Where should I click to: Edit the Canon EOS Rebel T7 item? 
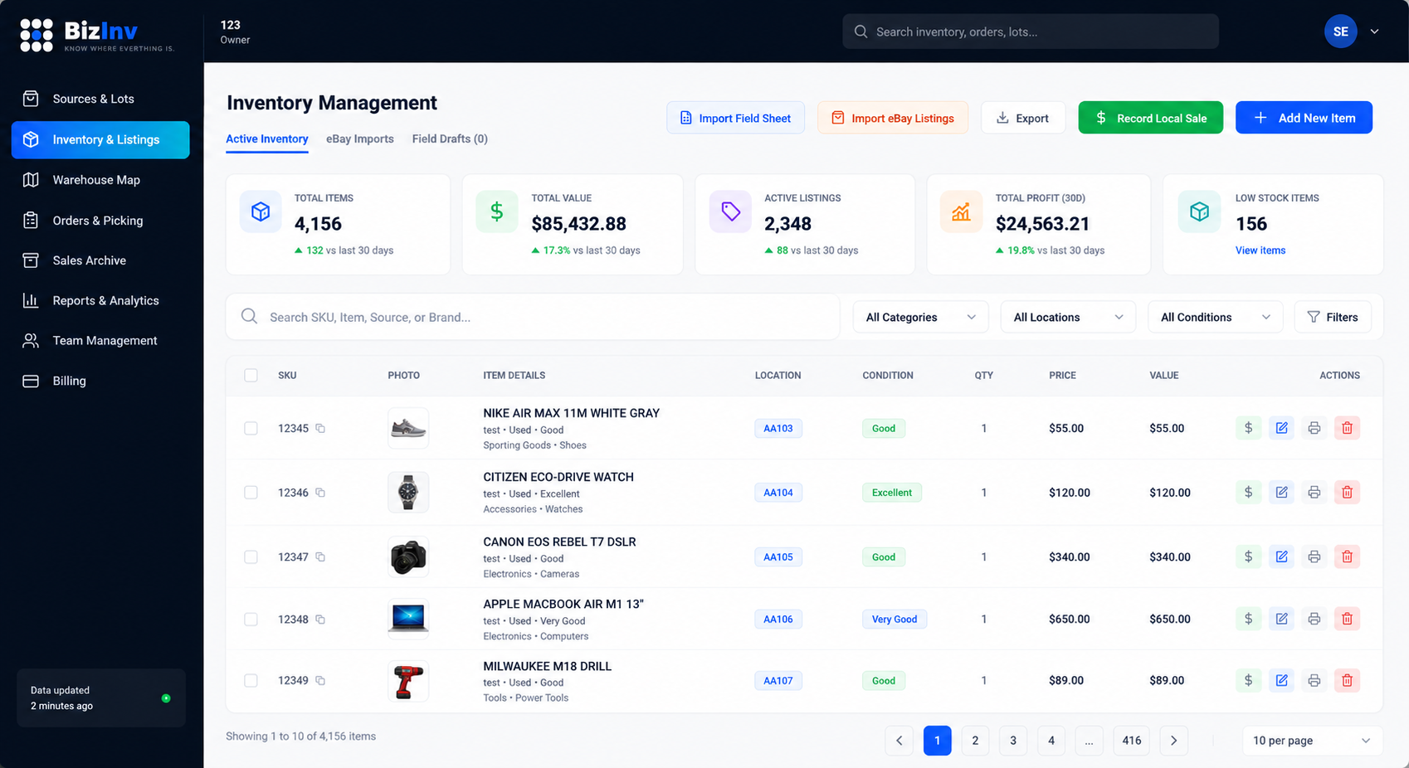(x=1281, y=557)
